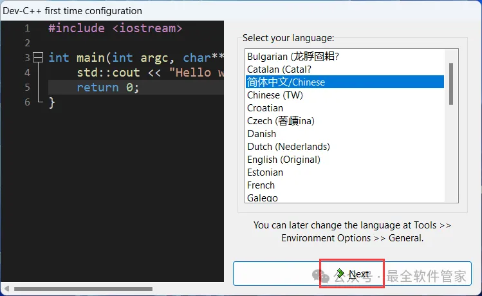Select Estonian from the list

(344, 172)
